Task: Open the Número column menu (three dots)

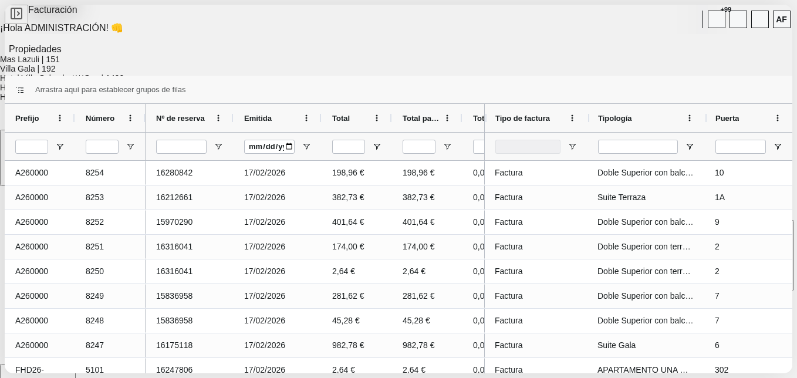Action: click(130, 118)
